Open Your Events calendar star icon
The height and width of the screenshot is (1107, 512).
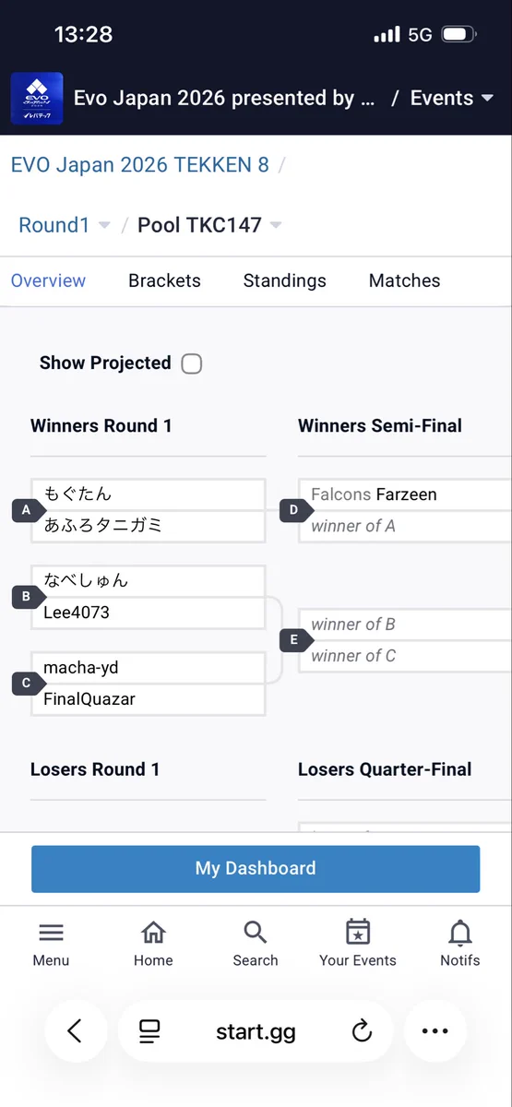358,932
